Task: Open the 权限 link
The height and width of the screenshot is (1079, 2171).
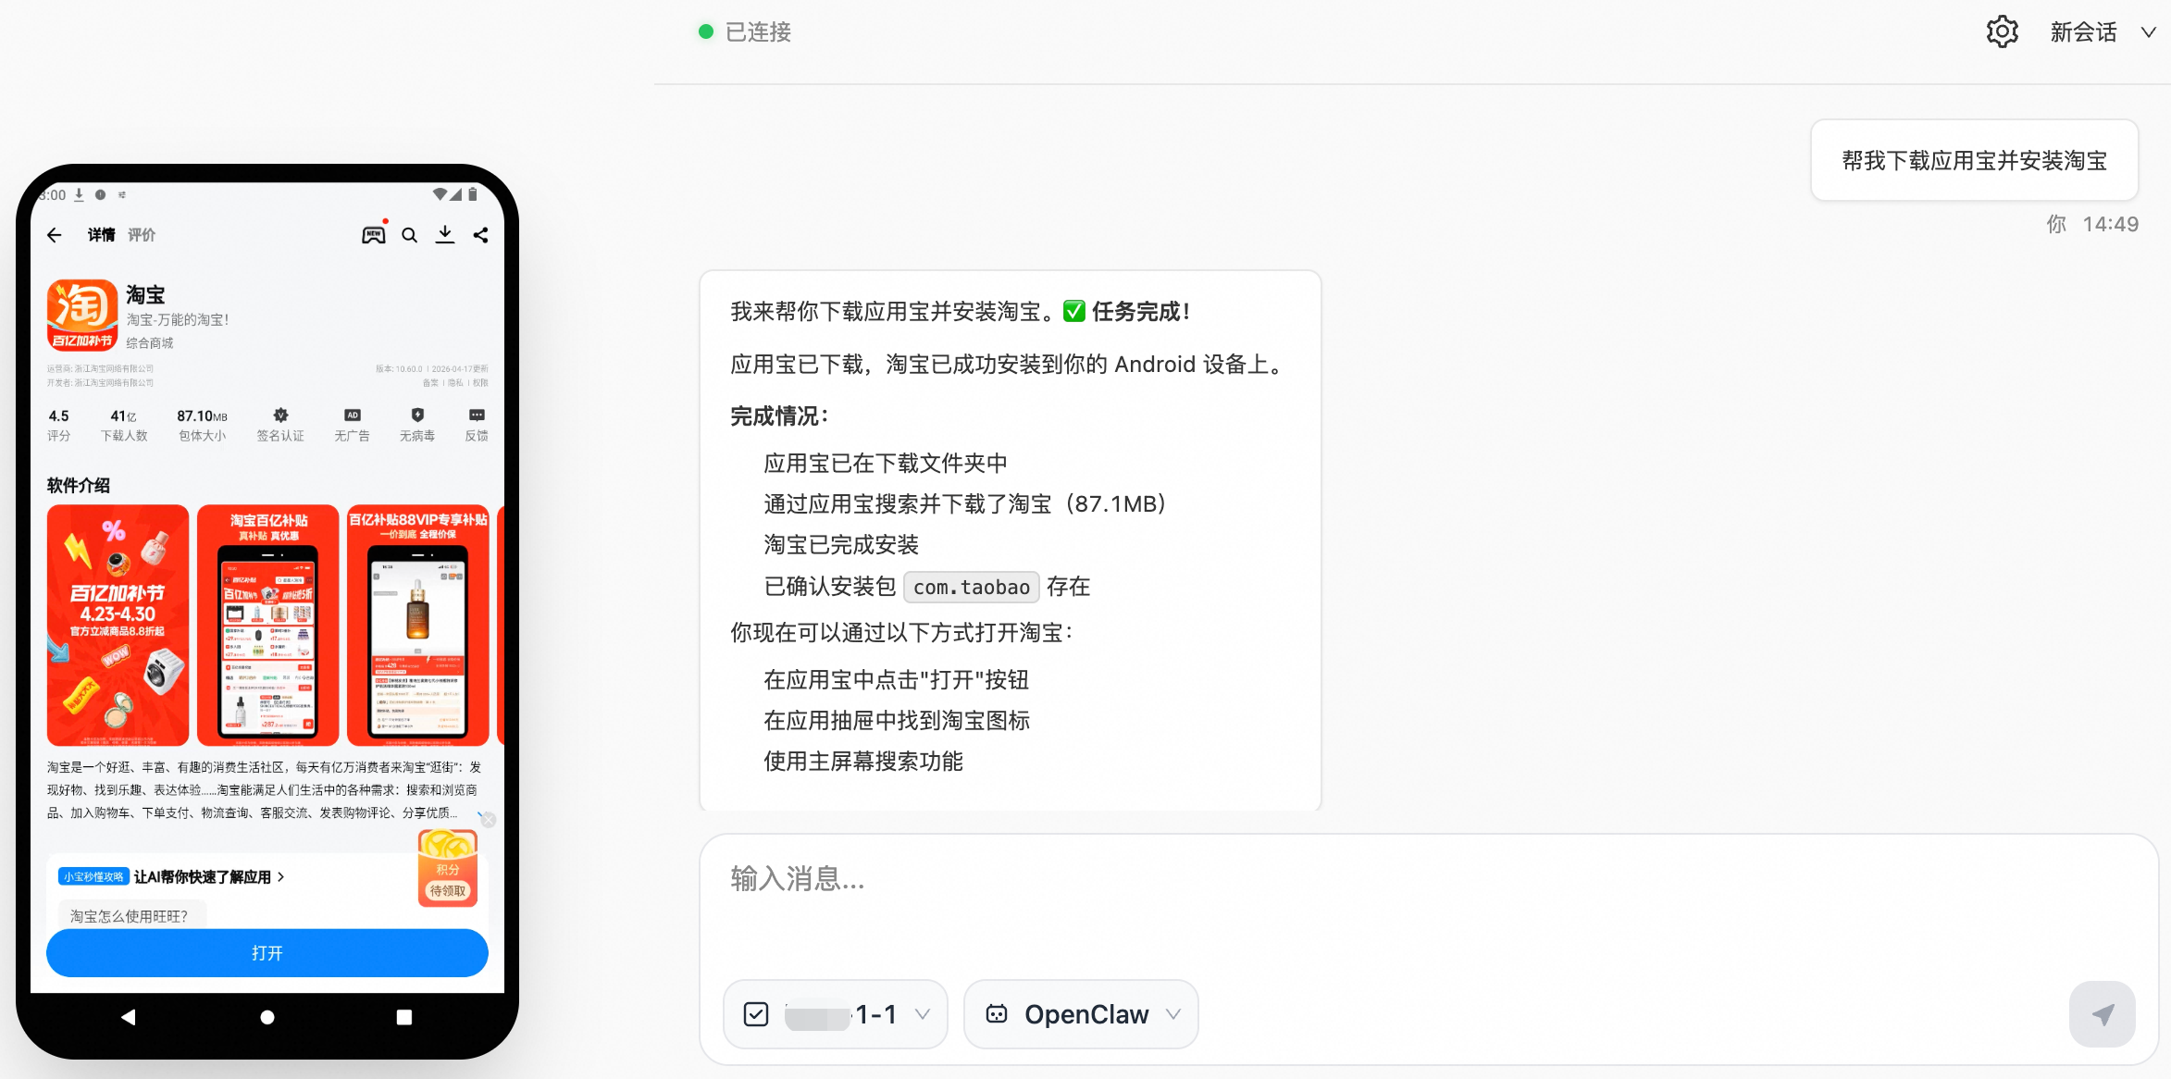Action: pos(480,382)
